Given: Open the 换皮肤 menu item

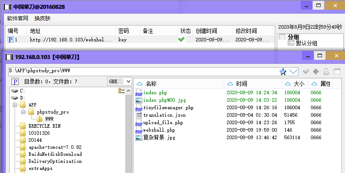Looking at the screenshot, I should 42,18.
